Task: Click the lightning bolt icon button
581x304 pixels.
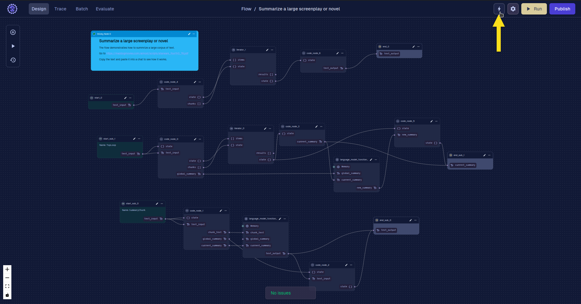Action: click(499, 9)
